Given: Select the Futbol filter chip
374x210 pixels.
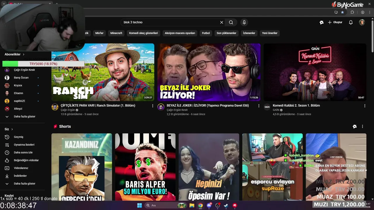Looking at the screenshot, I should [206, 33].
